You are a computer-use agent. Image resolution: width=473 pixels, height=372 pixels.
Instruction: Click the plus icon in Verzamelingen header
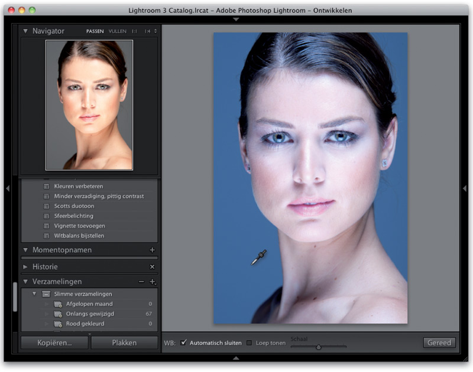point(152,282)
